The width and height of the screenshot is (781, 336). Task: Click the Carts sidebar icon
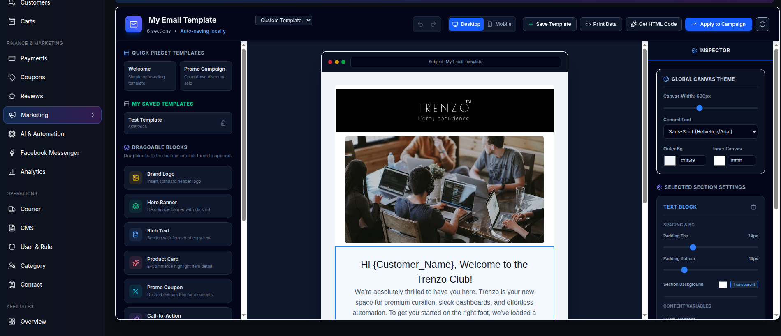[12, 21]
